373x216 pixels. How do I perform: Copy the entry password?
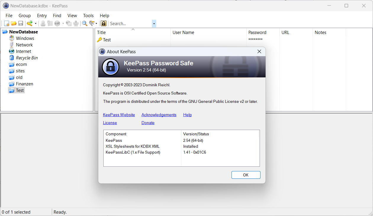50,23
